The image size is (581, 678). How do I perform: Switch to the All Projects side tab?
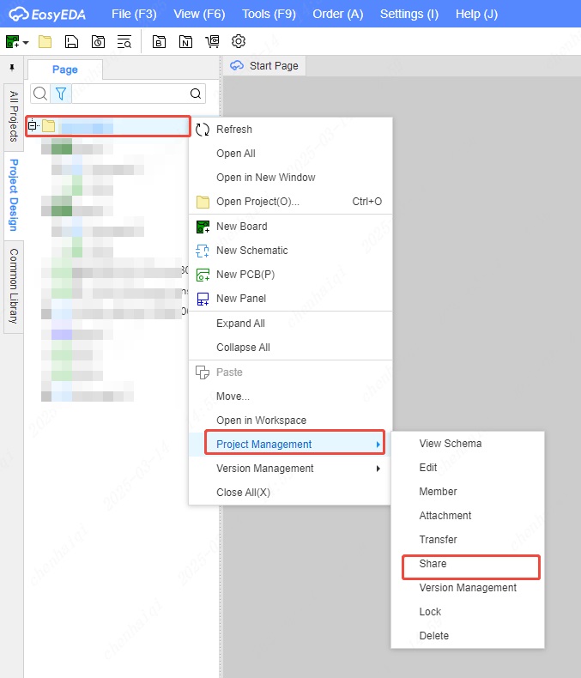point(13,116)
